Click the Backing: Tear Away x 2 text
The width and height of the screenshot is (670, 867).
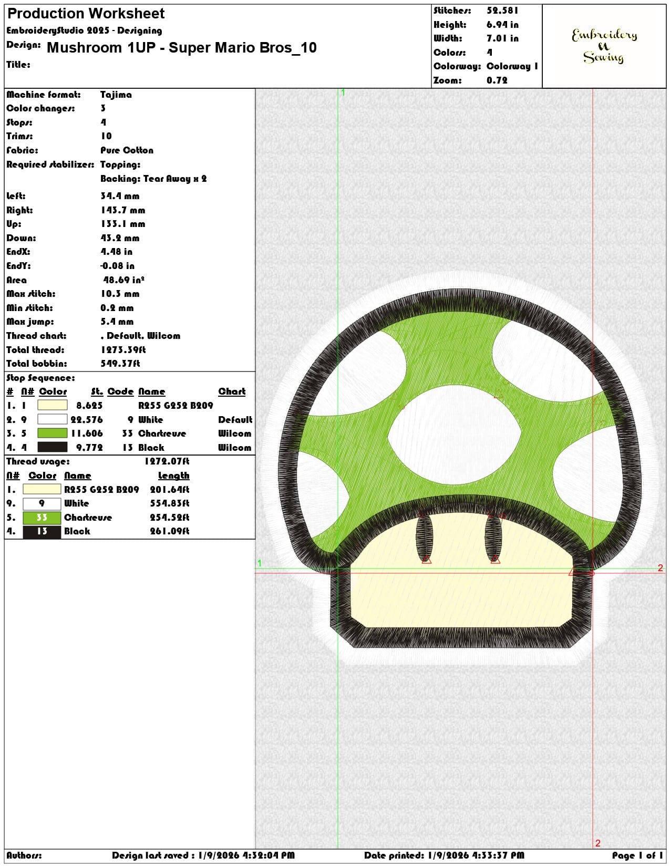click(x=153, y=179)
